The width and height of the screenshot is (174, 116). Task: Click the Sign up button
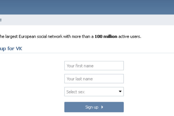(x=94, y=107)
